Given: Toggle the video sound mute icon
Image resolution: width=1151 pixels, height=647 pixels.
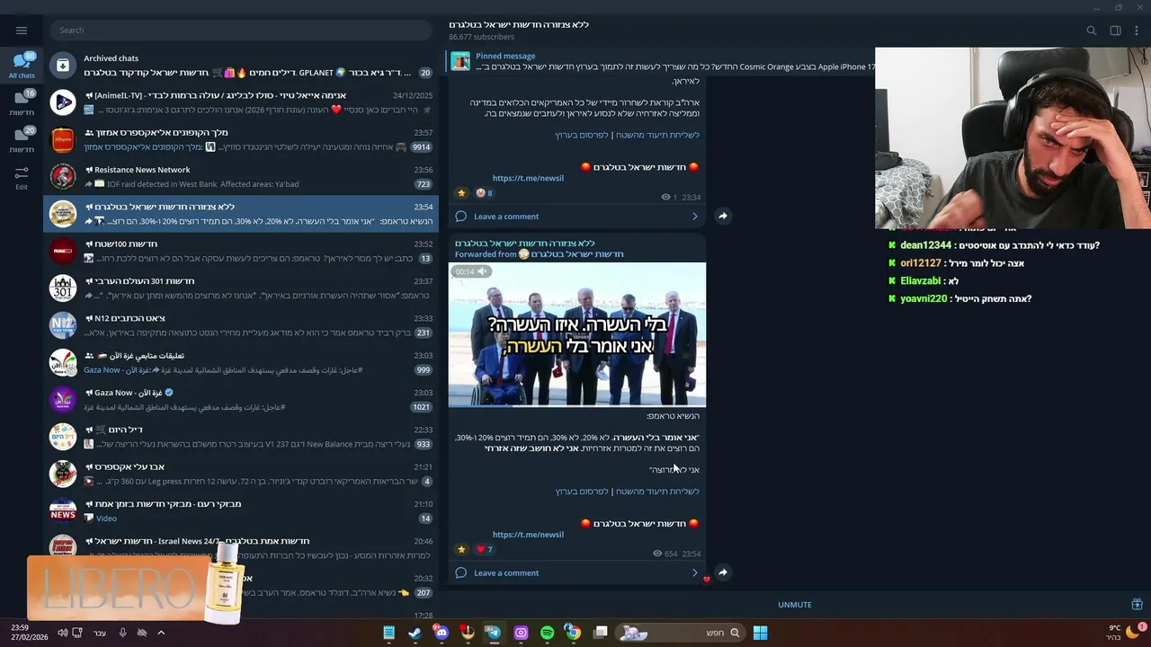Looking at the screenshot, I should click(483, 271).
